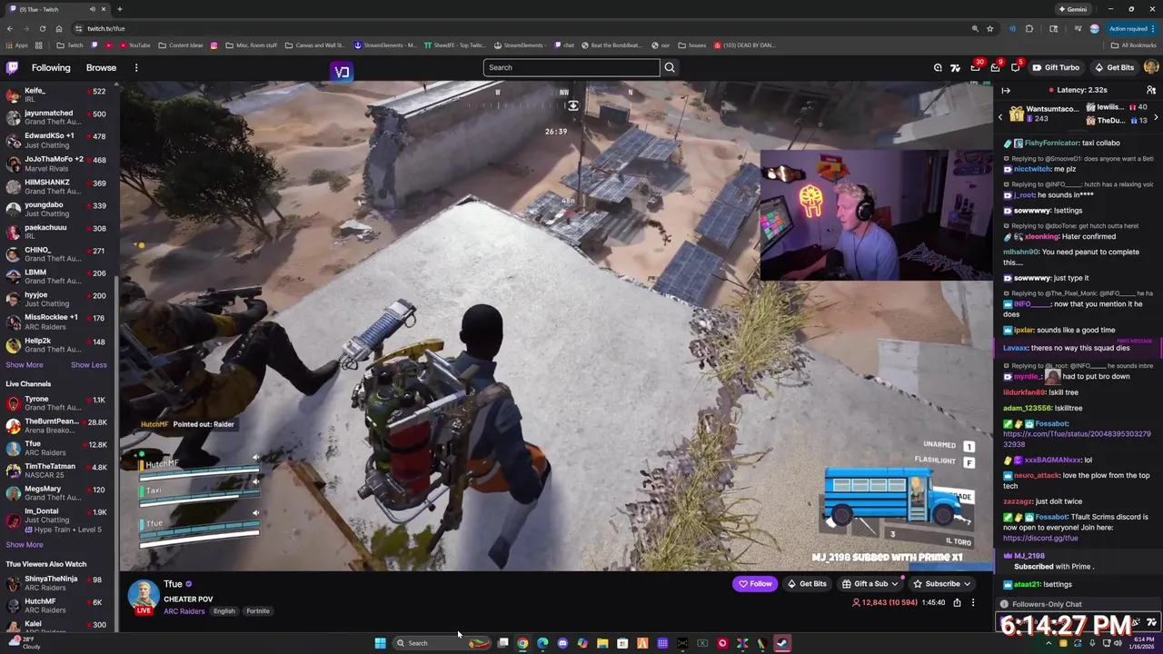Open the Windows Start button
The height and width of the screenshot is (654, 1163).
[x=380, y=643]
